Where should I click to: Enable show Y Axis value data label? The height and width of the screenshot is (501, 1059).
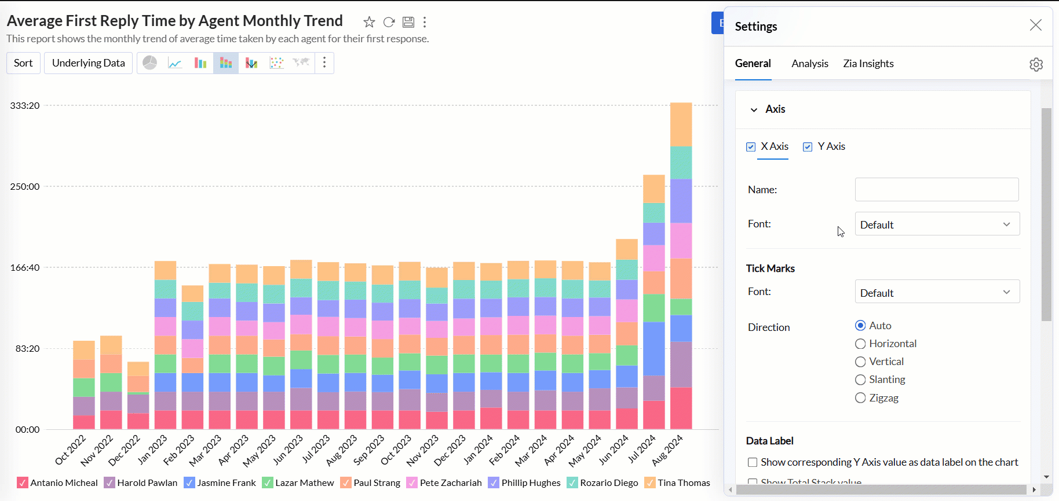point(753,462)
